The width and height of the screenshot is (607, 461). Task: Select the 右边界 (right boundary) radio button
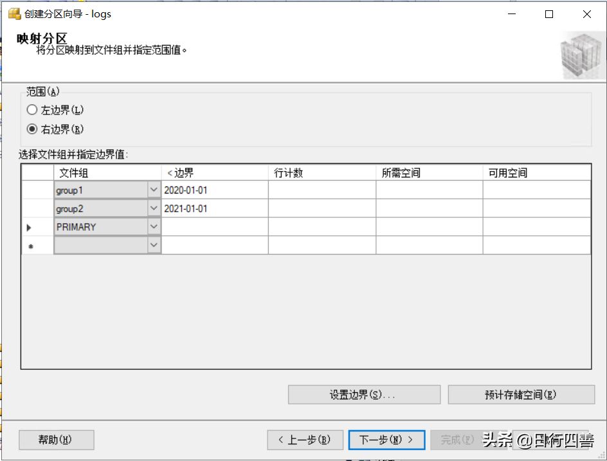pyautogui.click(x=32, y=129)
